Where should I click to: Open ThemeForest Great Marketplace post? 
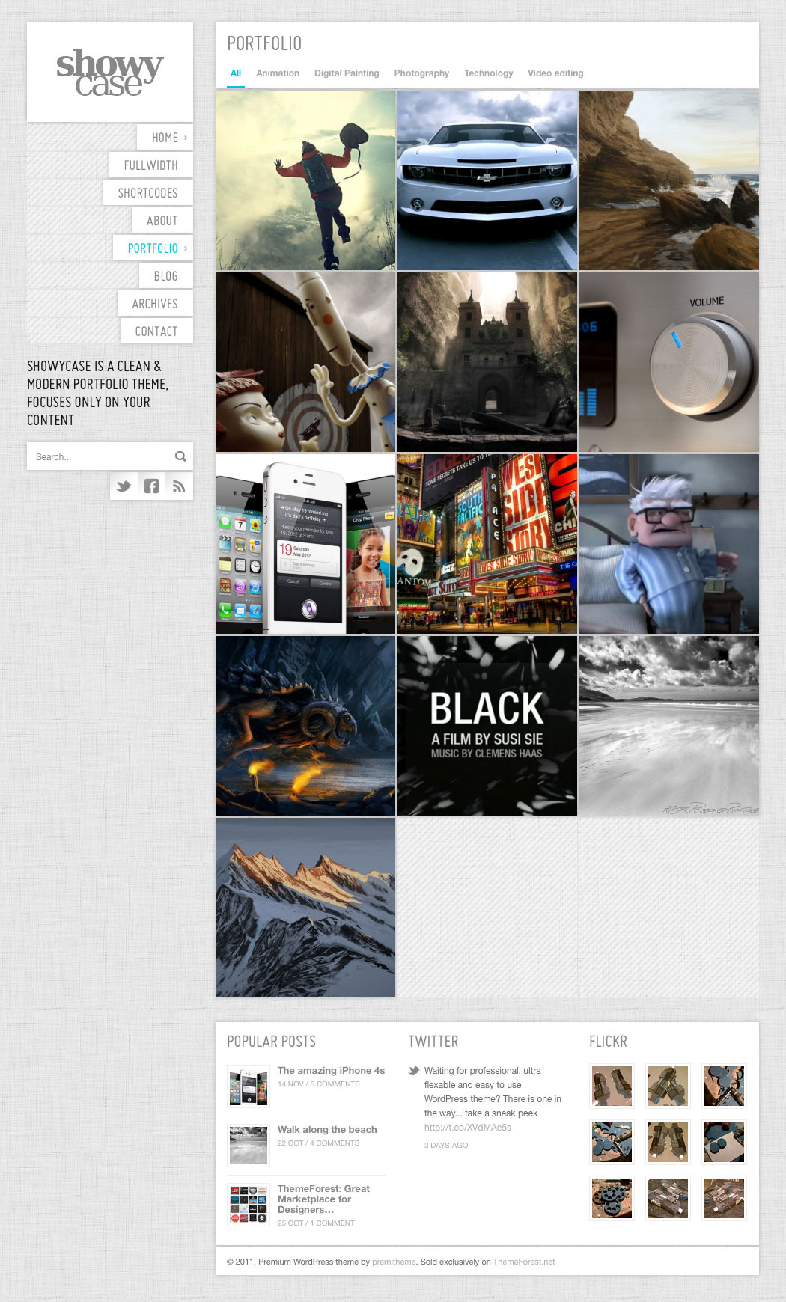(323, 1199)
